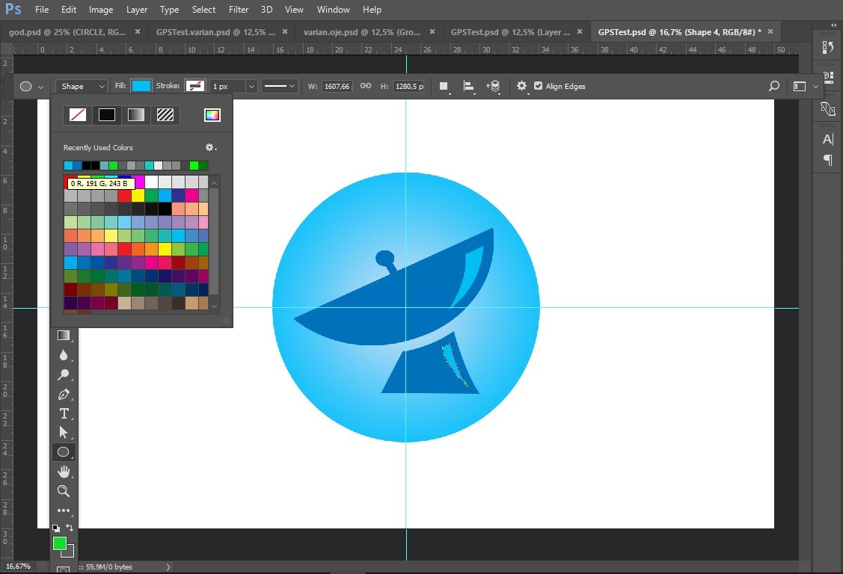
Task: Expand the collapsed panel dock arrows
Action: [834, 25]
